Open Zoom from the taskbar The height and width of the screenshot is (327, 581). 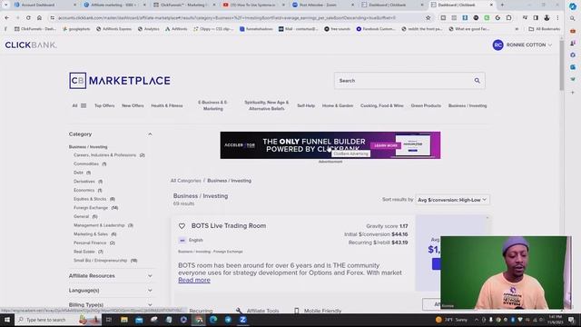pyautogui.click(x=242, y=320)
